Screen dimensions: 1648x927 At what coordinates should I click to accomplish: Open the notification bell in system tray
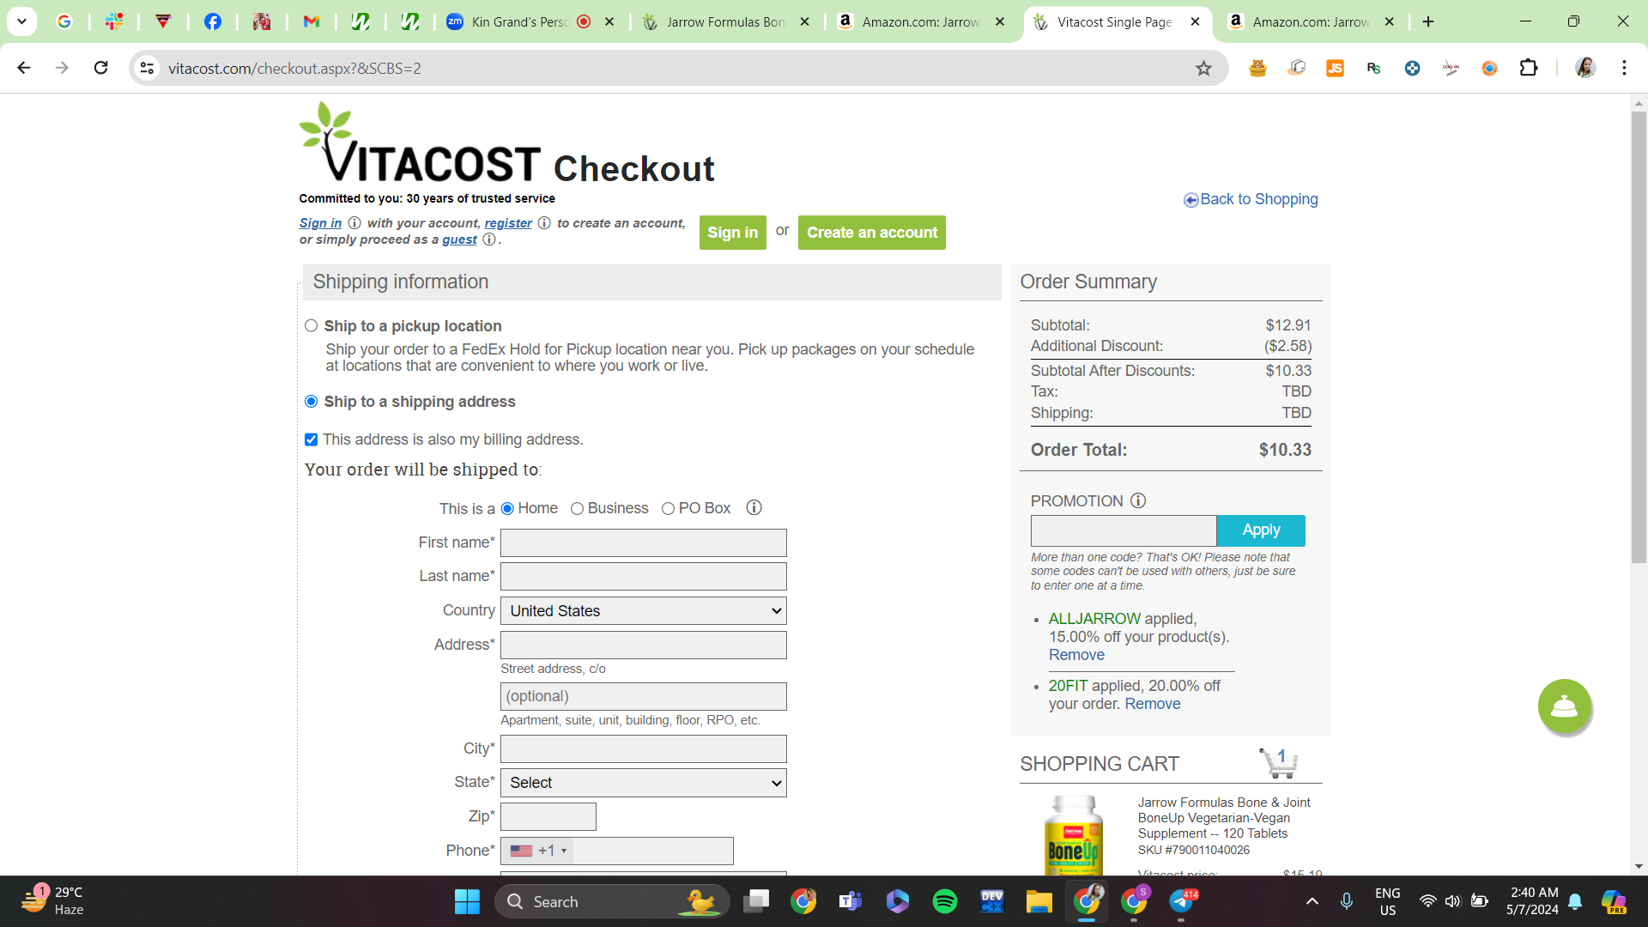[1575, 901]
